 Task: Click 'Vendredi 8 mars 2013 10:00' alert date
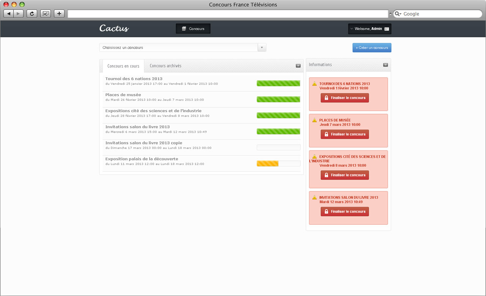coord(343,166)
